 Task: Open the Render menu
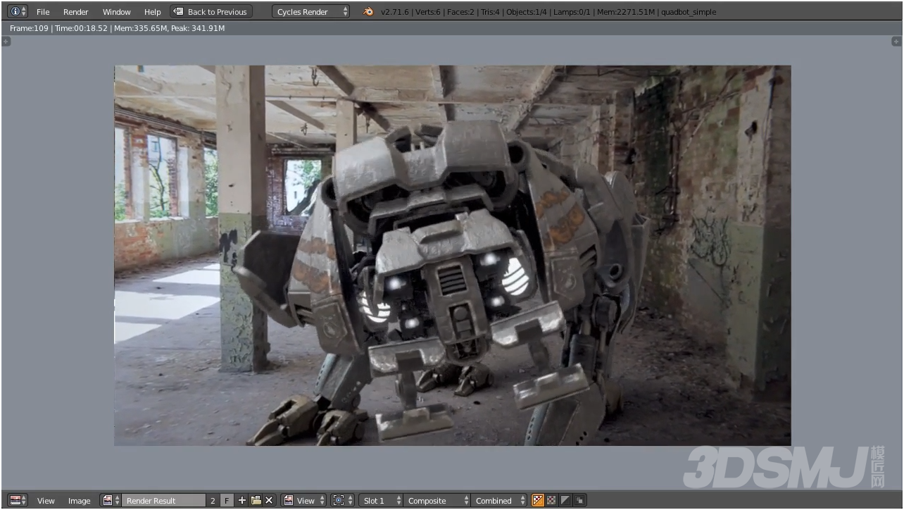point(76,12)
